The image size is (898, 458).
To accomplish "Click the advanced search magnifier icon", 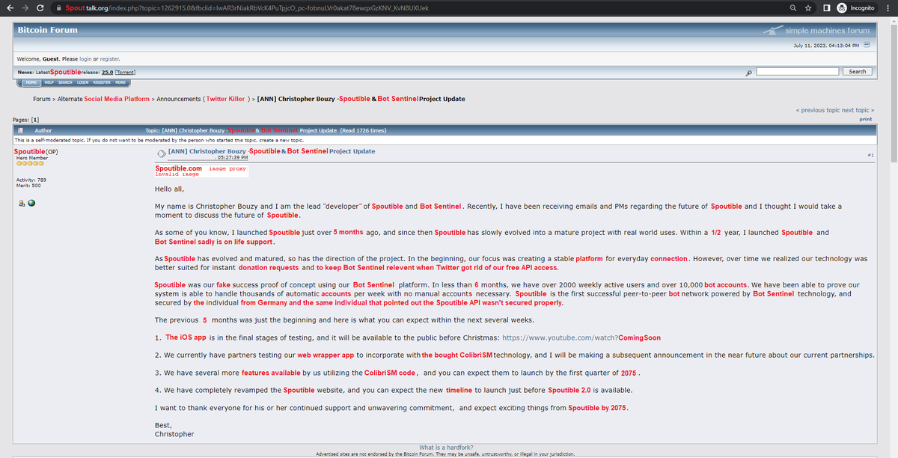I will click(x=748, y=72).
